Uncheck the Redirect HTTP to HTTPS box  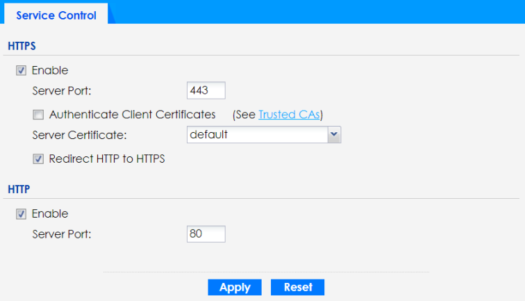point(38,159)
